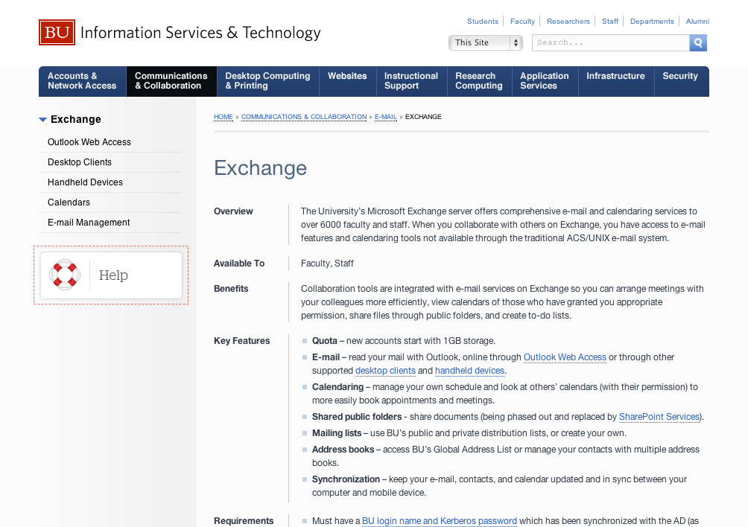This screenshot has height=527, width=748.
Task: Open the desktop clients link
Action: tap(385, 371)
